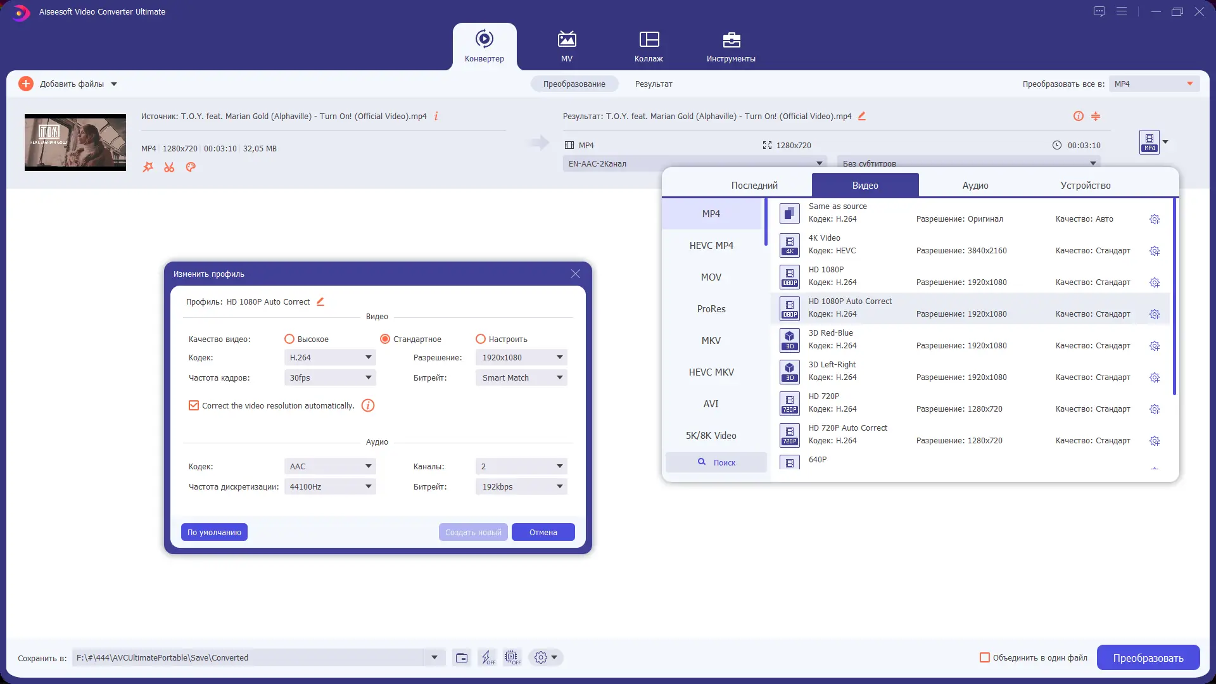
Task: Open the palette effects edit icon
Action: point(191,167)
